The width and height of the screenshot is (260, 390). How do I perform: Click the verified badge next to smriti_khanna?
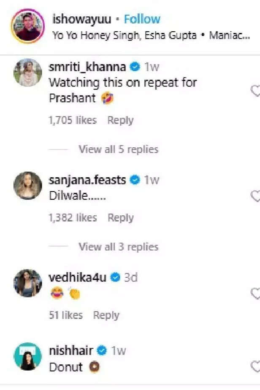(x=135, y=66)
